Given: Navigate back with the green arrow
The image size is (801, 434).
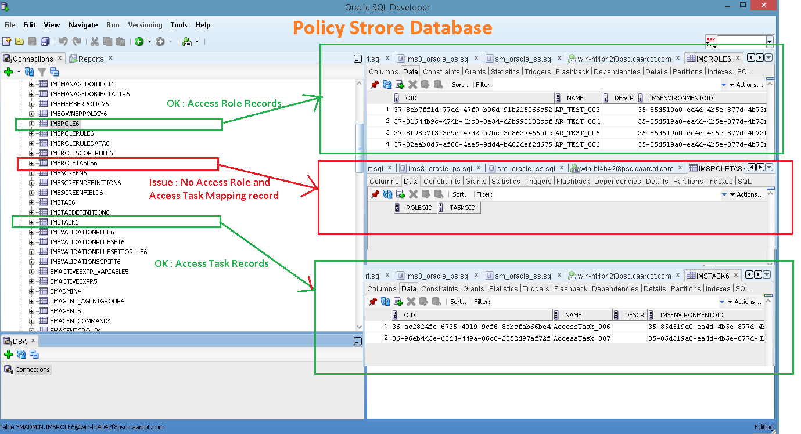Looking at the screenshot, I should pyautogui.click(x=139, y=42).
